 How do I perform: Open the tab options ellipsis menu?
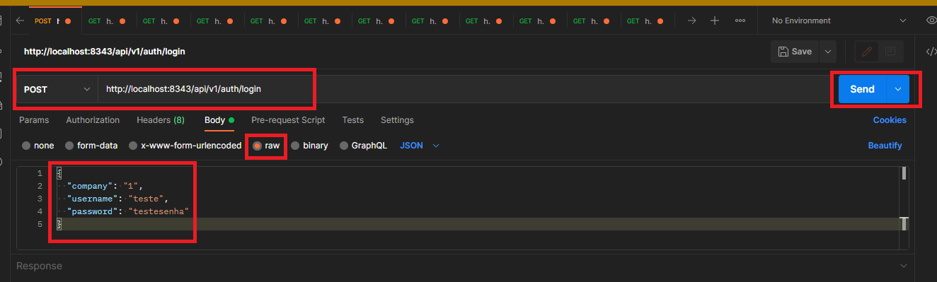click(740, 20)
